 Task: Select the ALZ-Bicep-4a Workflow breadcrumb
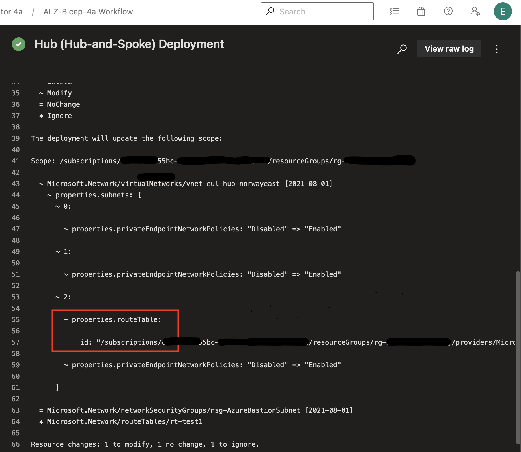pyautogui.click(x=88, y=12)
